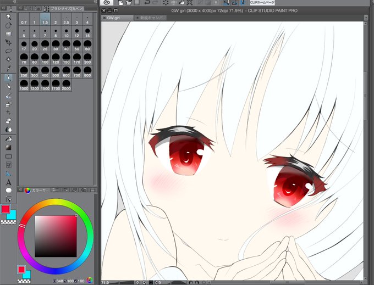Select the Correct line tool
This screenshot has height=285, width=374.
(x=9, y=199)
